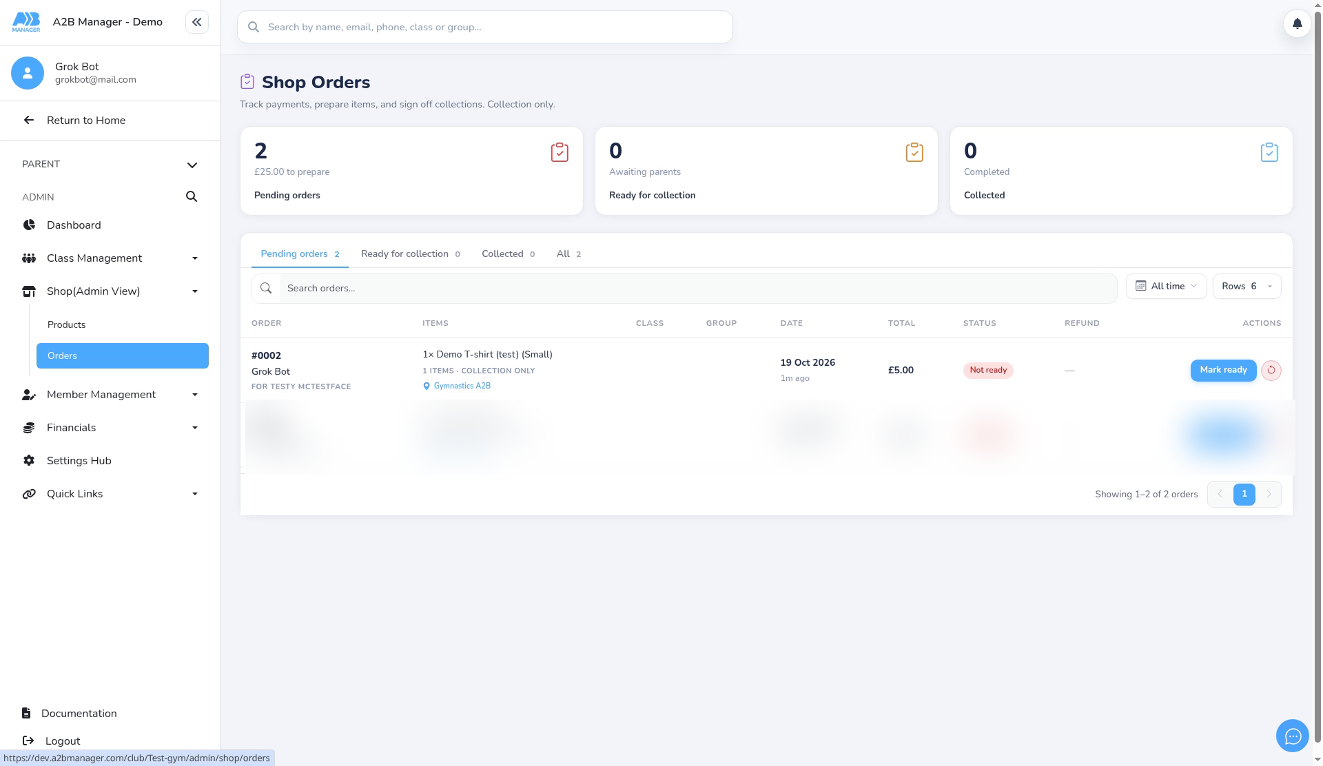Open the notifications bell
Screen dimensions: 1323x766
click(x=1297, y=24)
